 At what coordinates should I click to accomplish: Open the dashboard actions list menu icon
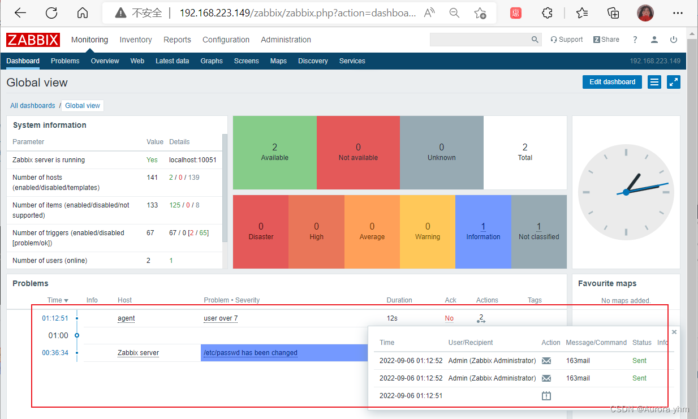coord(654,82)
